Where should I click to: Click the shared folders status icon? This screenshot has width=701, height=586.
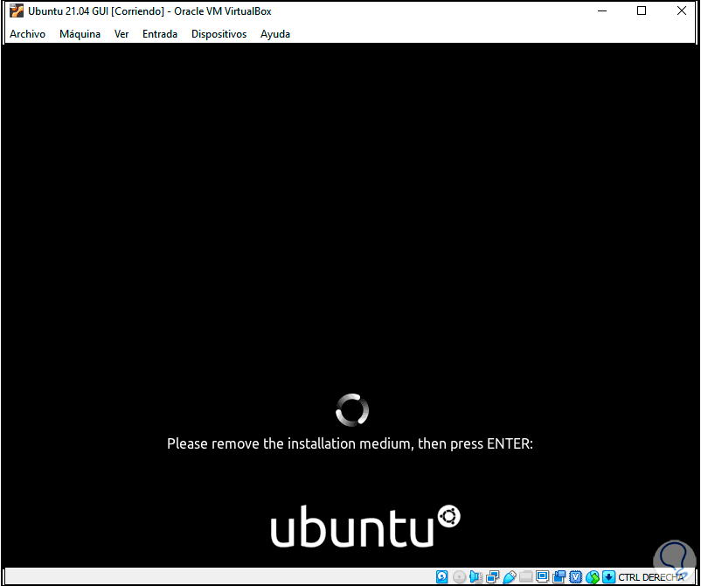pos(526,576)
